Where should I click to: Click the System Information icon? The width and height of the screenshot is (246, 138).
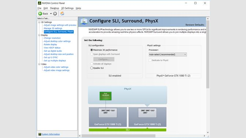(x=40, y=134)
